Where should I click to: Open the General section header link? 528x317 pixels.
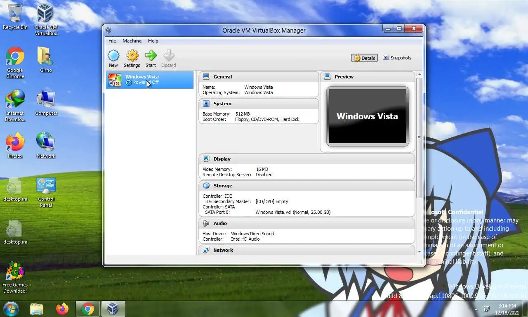[x=223, y=77]
